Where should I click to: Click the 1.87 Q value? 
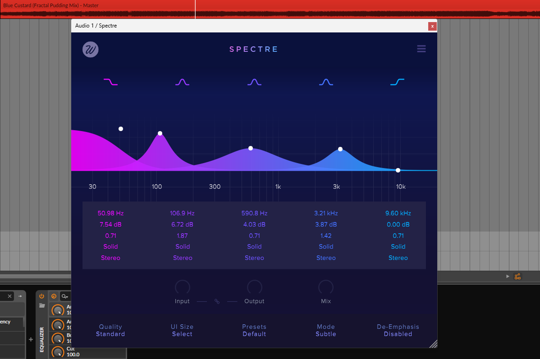point(182,236)
